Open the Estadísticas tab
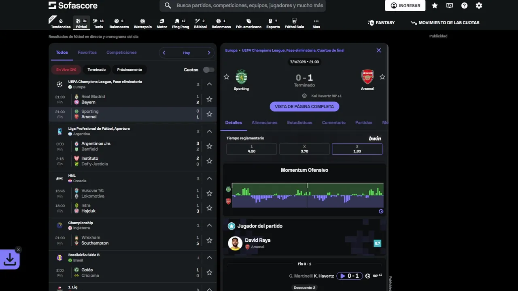This screenshot has height=291, width=518. coord(299,122)
